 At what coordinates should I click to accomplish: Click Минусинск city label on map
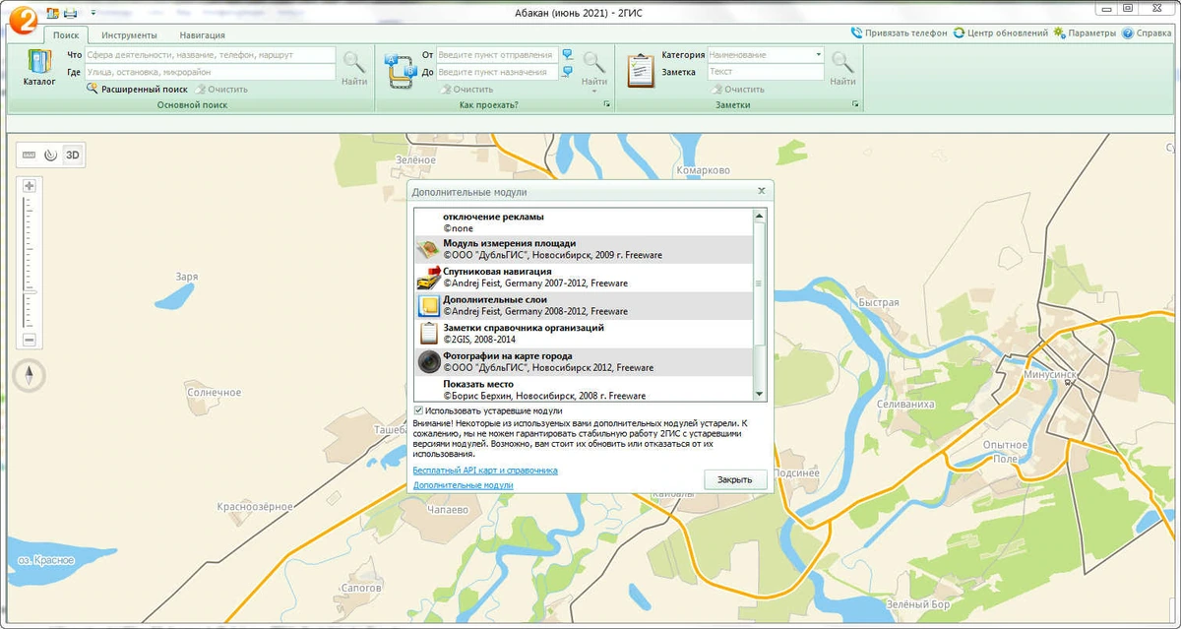(1051, 375)
